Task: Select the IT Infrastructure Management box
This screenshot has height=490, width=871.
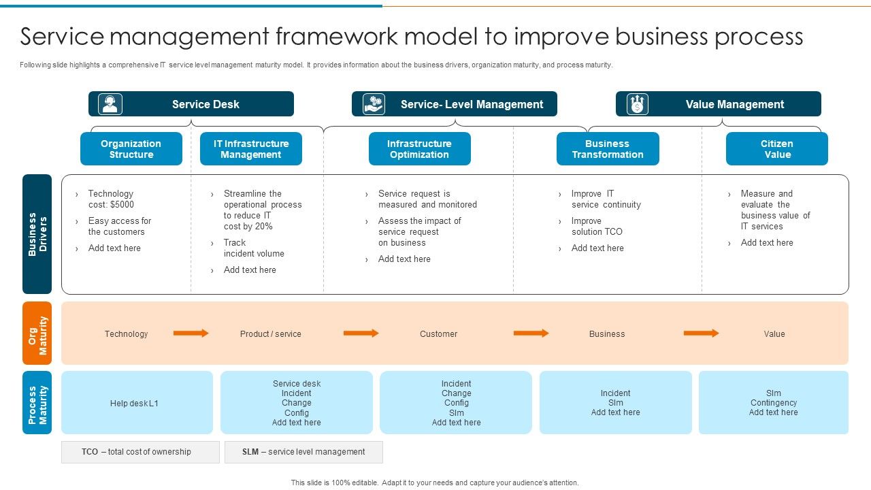Action: tap(251, 148)
